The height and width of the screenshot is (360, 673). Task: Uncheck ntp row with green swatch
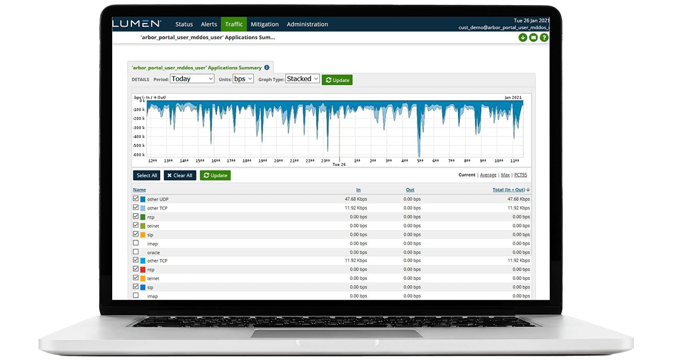coord(136,217)
